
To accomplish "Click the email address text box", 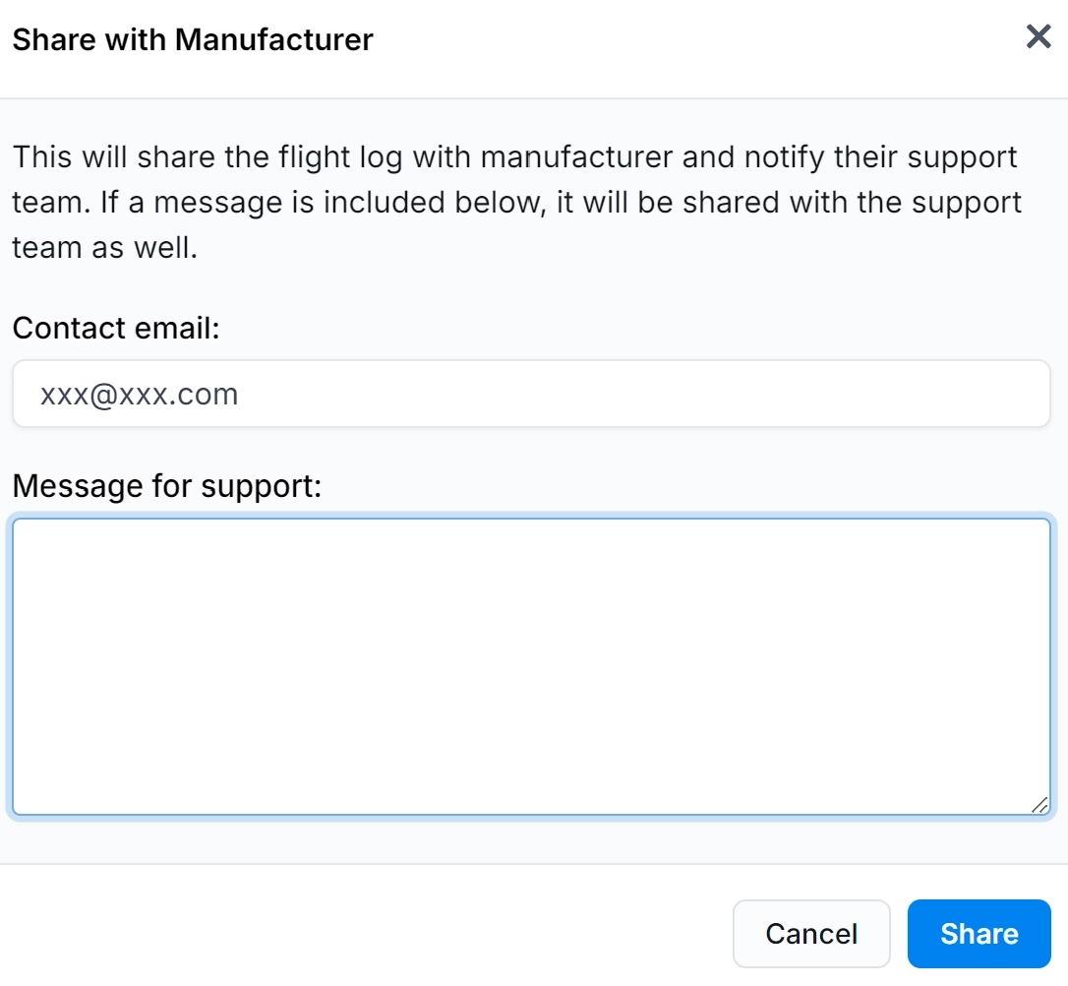I will point(531,395).
